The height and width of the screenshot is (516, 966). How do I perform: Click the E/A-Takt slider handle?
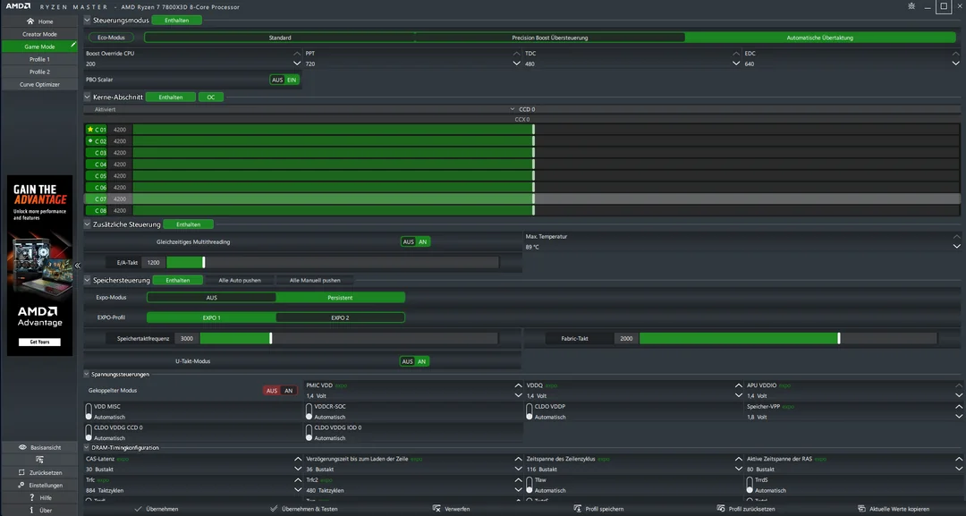203,263
